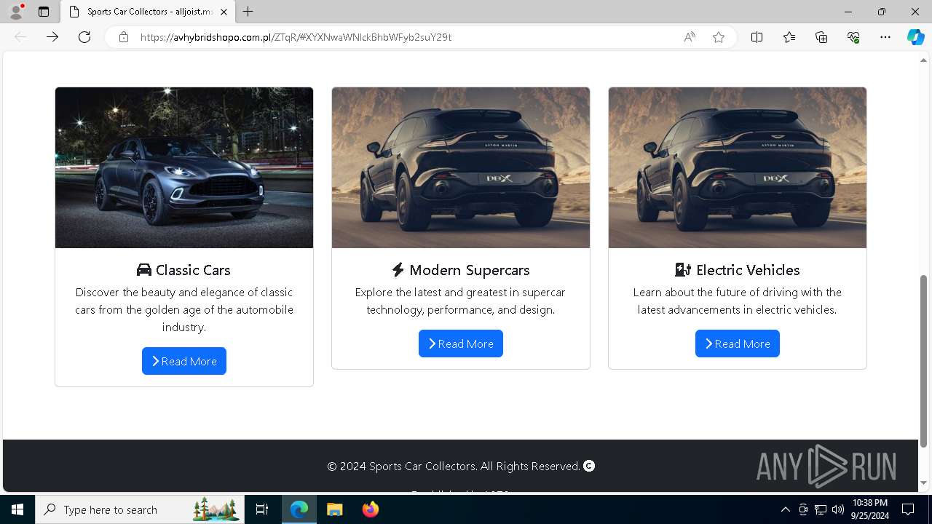Image resolution: width=932 pixels, height=524 pixels.
Task: Minimize the browser window
Action: [848, 12]
